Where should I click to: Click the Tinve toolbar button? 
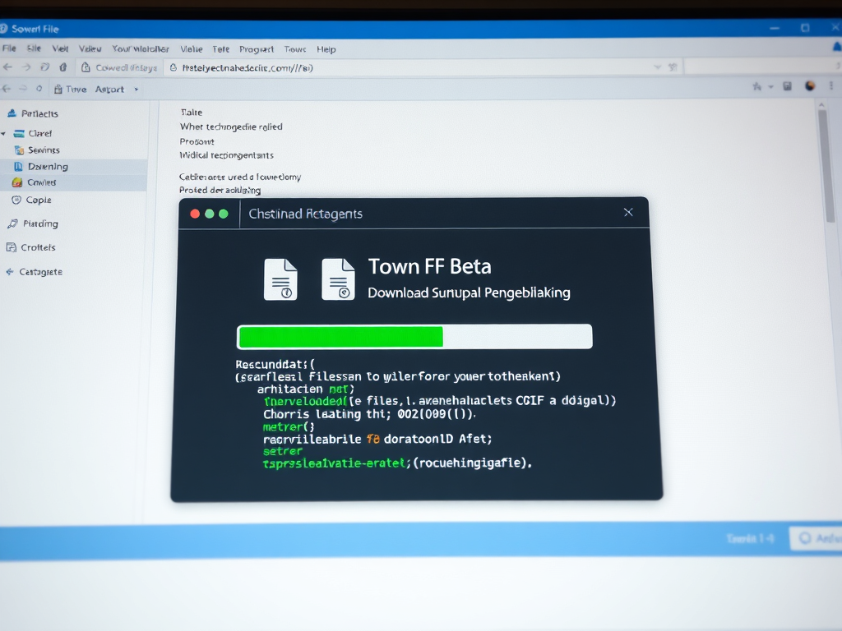(70, 89)
